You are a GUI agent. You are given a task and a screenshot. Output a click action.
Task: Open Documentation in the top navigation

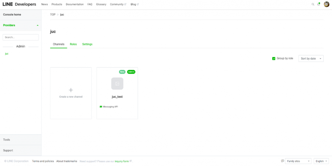(x=75, y=5)
